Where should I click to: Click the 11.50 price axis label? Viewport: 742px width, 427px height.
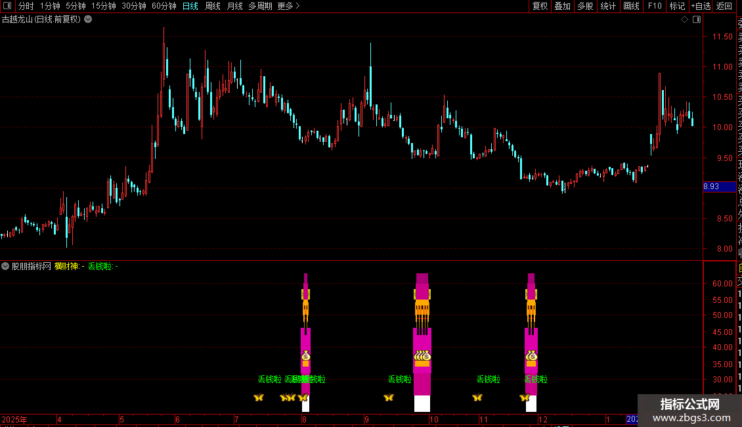tap(722, 36)
